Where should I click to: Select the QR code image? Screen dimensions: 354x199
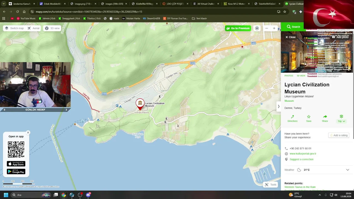click(16, 150)
